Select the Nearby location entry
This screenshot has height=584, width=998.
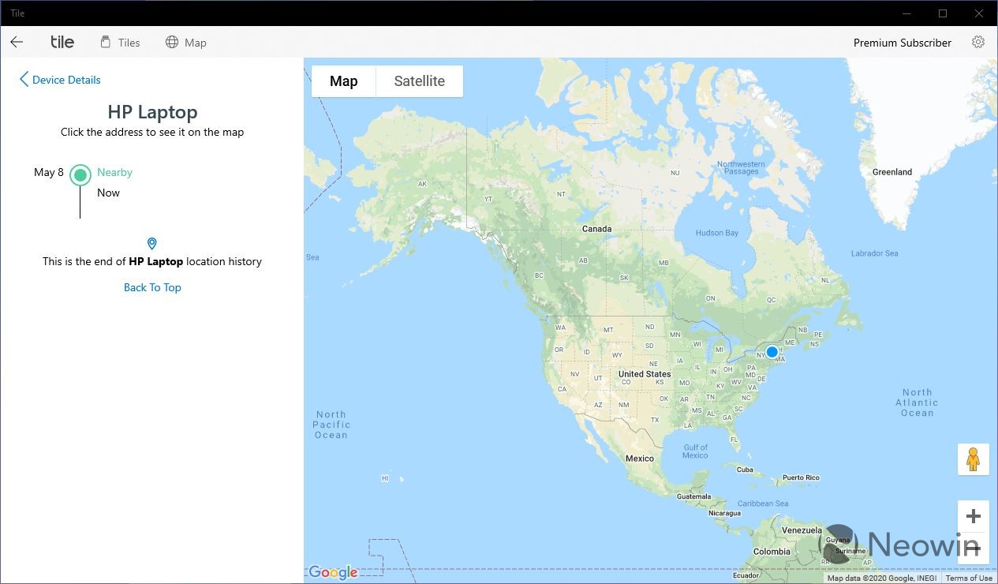pos(114,172)
